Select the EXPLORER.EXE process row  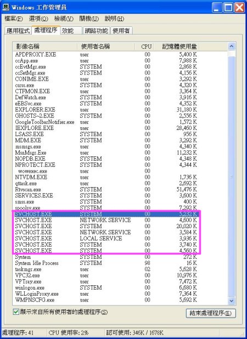coord(106,110)
